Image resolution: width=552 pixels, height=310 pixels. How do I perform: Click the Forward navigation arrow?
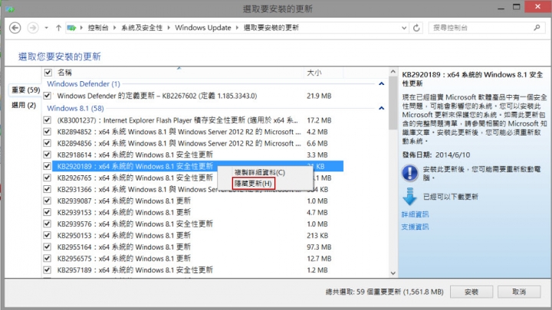point(33,28)
